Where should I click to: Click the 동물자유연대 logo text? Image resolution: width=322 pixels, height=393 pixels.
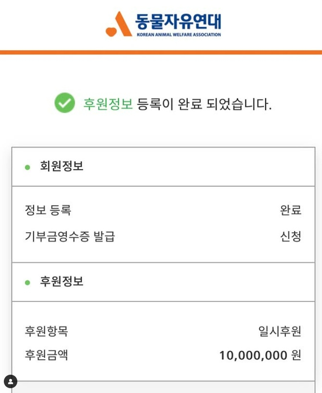click(178, 21)
